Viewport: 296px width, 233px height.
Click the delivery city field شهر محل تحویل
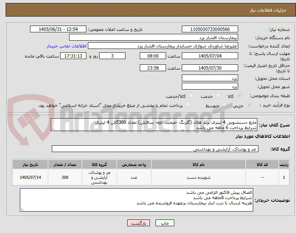[210, 86]
